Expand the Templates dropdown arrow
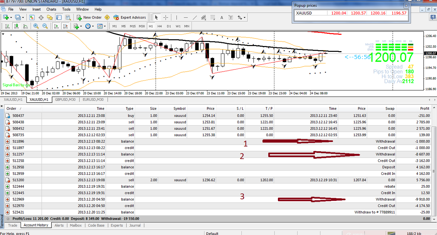This screenshot has width=437, height=235. tap(104, 26)
